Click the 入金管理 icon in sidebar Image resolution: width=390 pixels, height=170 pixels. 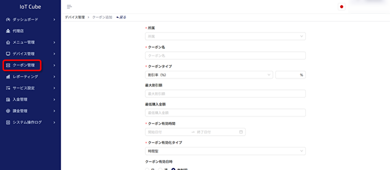[x=8, y=100]
